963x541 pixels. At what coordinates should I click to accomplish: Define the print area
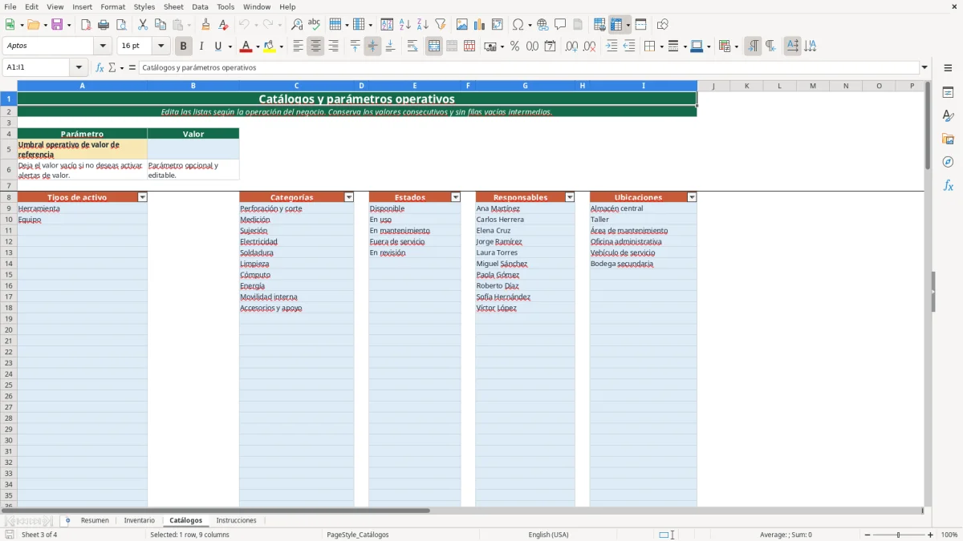600,25
